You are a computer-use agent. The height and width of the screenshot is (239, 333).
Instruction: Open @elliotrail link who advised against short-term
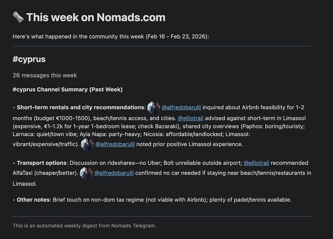pos(190,118)
